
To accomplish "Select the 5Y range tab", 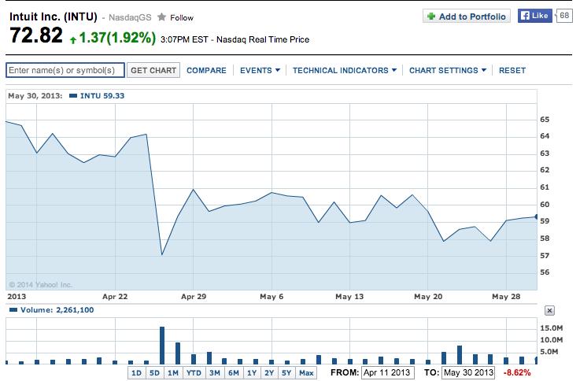I will click(x=286, y=373).
